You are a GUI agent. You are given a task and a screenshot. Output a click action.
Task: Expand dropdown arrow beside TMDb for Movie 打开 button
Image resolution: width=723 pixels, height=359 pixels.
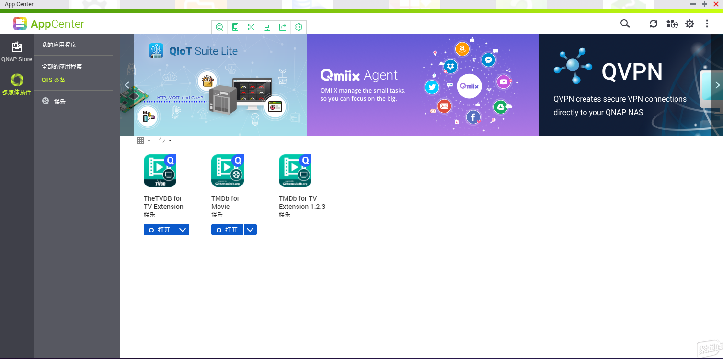[250, 230]
